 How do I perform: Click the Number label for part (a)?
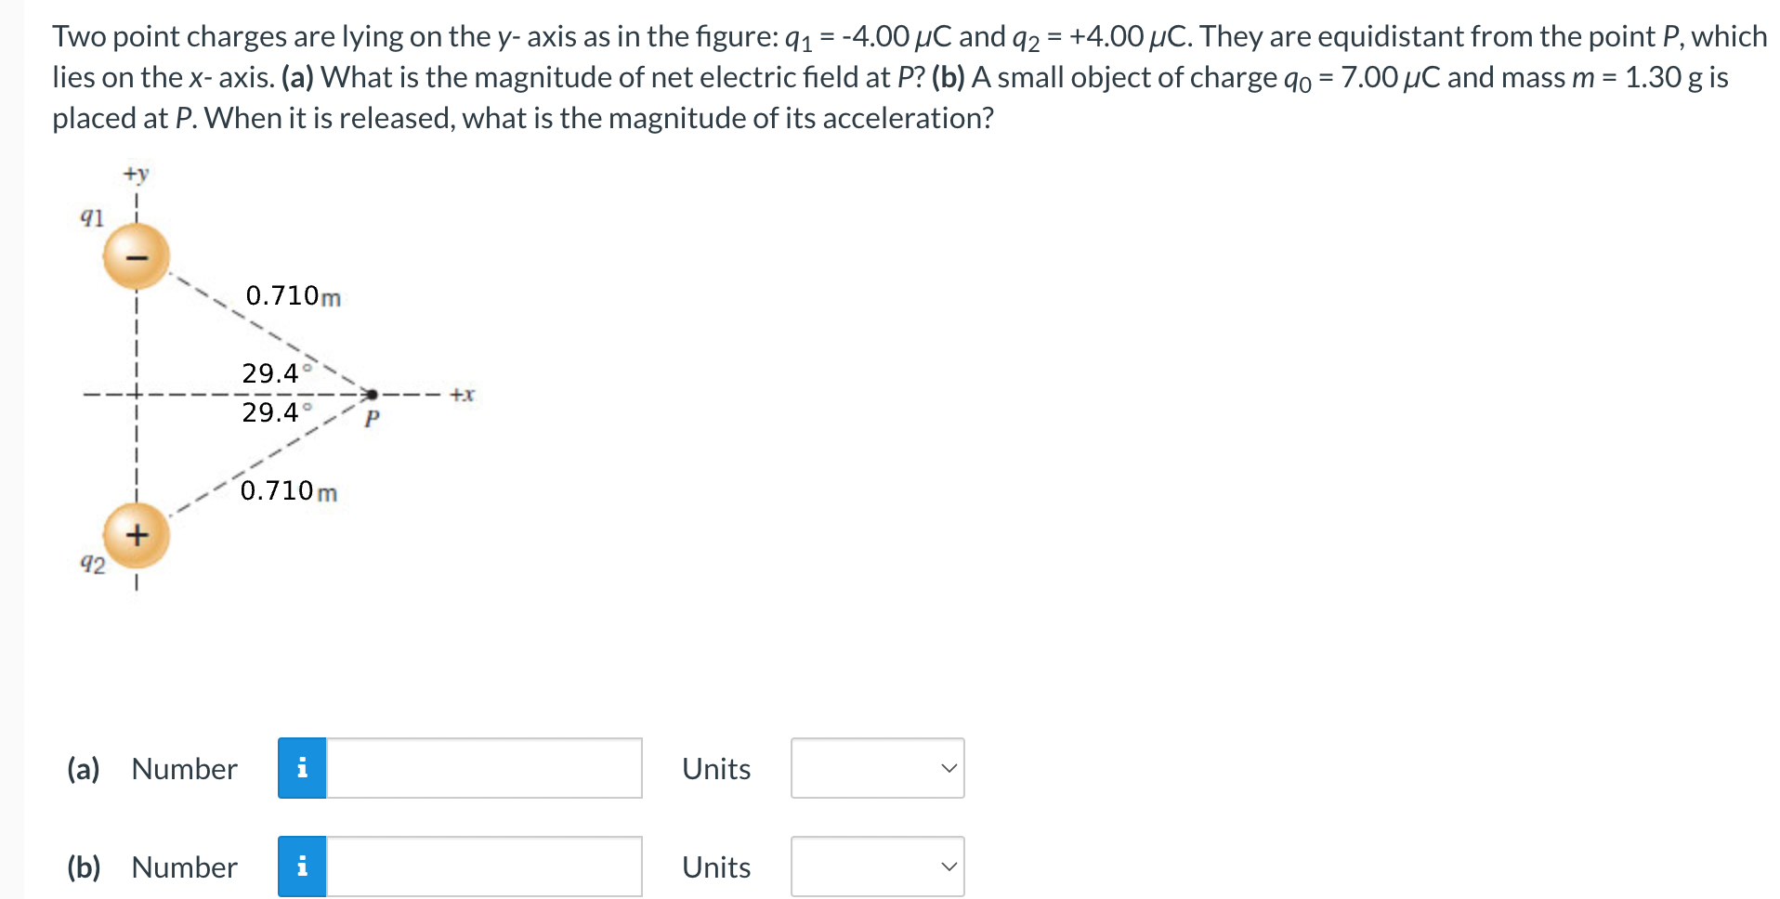[182, 768]
